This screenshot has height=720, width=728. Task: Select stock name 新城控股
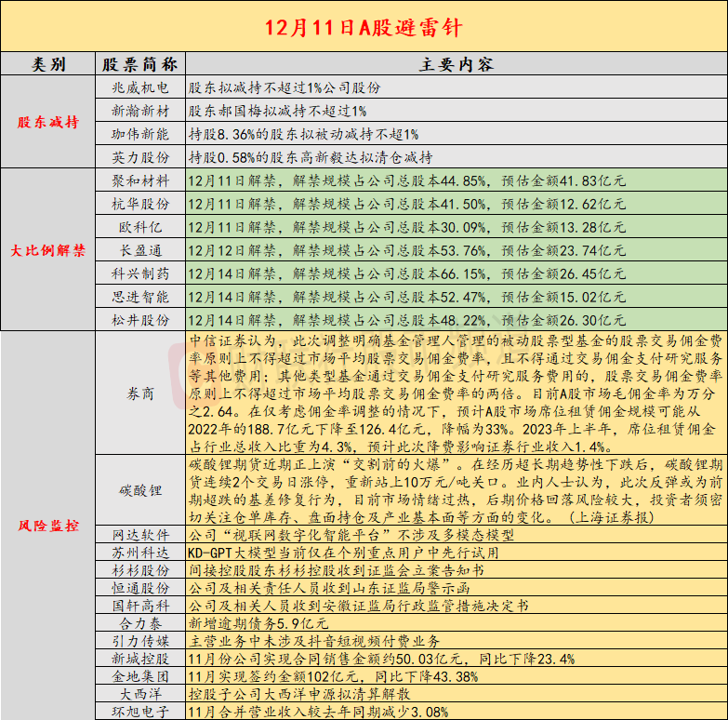click(140, 659)
